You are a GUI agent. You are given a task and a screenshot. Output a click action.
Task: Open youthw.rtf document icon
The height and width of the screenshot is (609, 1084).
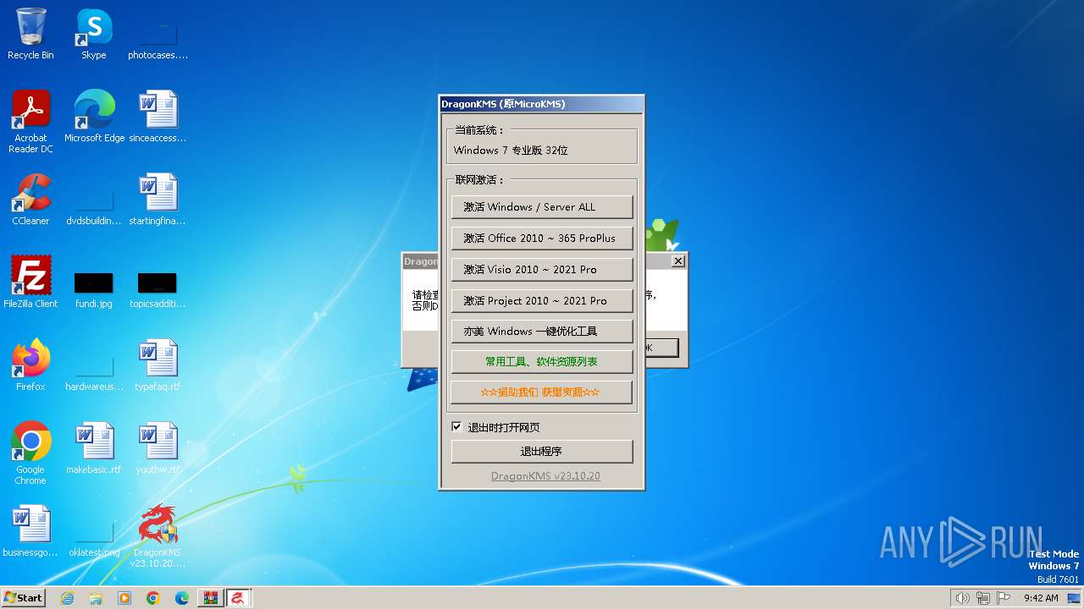click(x=158, y=448)
